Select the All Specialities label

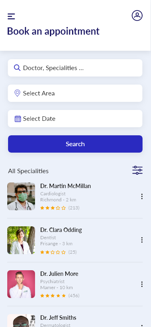28,171
